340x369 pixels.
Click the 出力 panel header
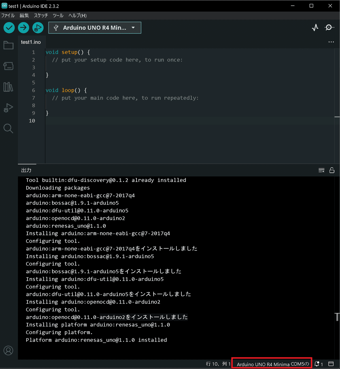[x=26, y=170]
